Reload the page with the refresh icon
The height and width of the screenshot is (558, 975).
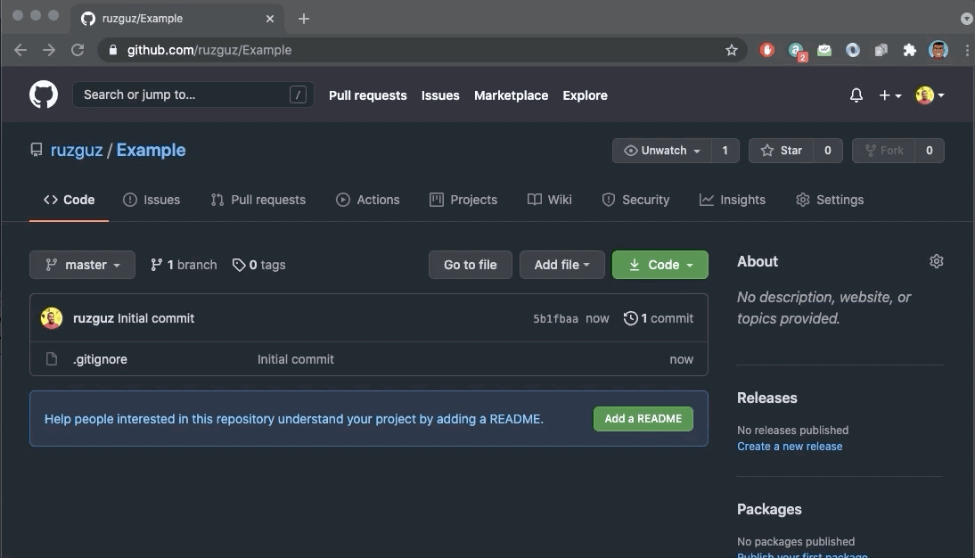pyautogui.click(x=78, y=50)
